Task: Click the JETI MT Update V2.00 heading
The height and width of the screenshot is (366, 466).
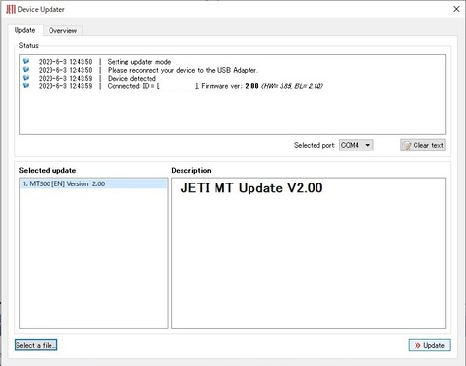Action: [251, 188]
